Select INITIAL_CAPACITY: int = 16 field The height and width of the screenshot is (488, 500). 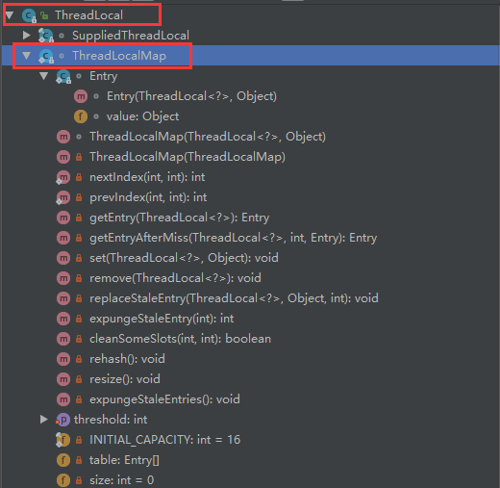tap(164, 440)
